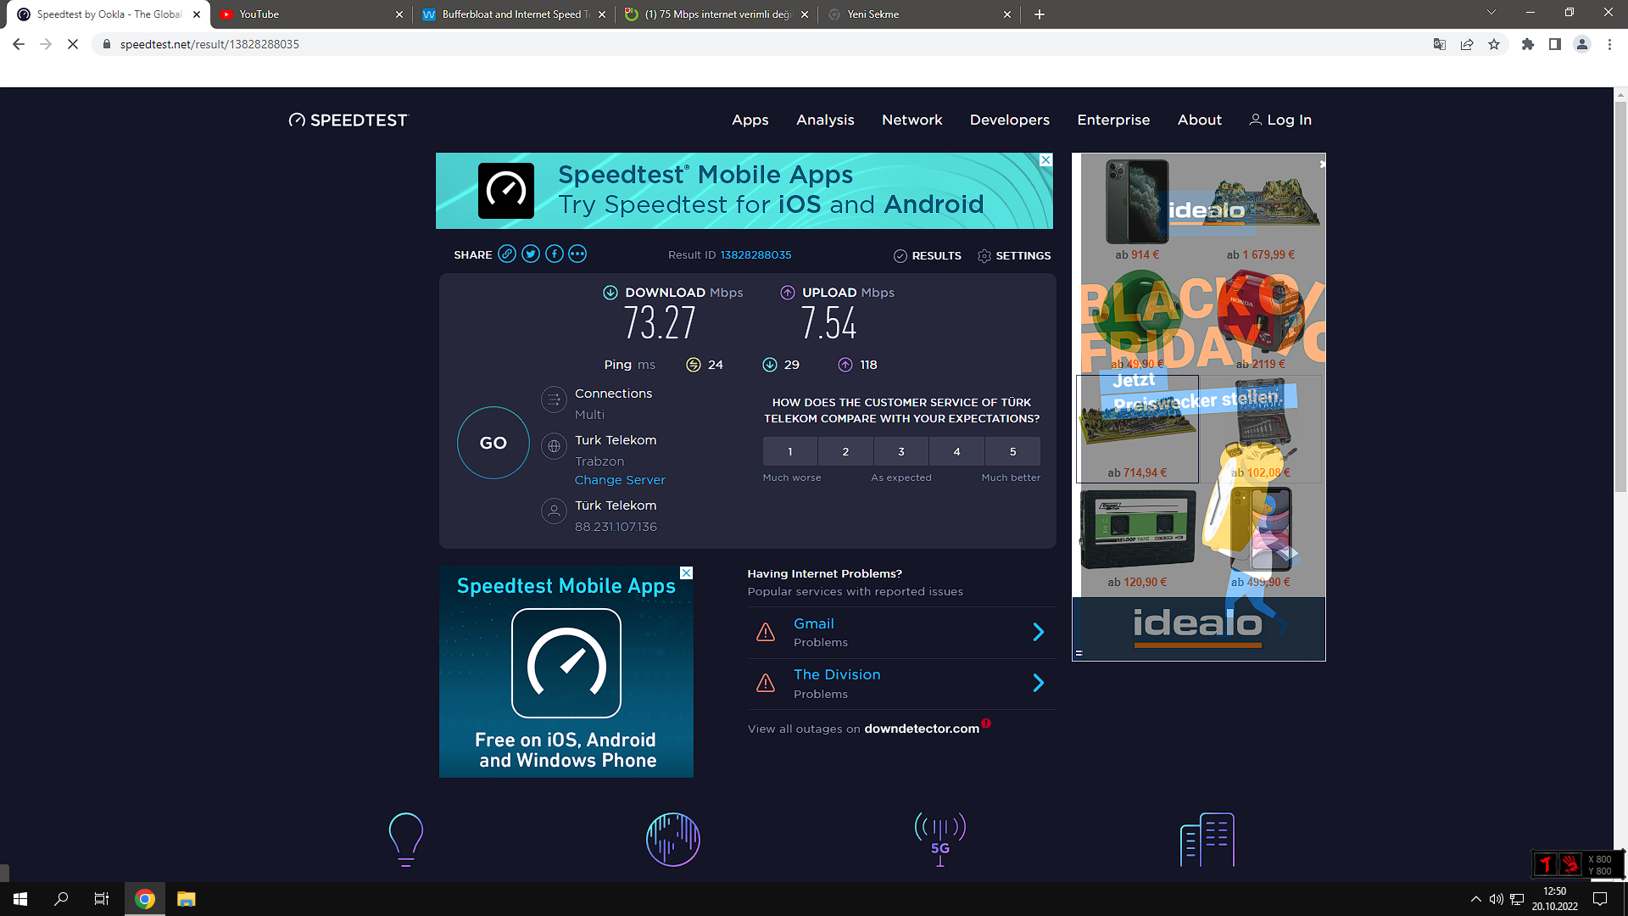Open File Explorer from taskbar
Image resolution: width=1628 pixels, height=916 pixels.
[186, 899]
